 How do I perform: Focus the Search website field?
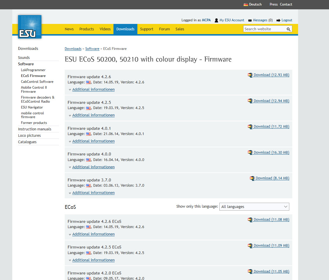click(264, 29)
